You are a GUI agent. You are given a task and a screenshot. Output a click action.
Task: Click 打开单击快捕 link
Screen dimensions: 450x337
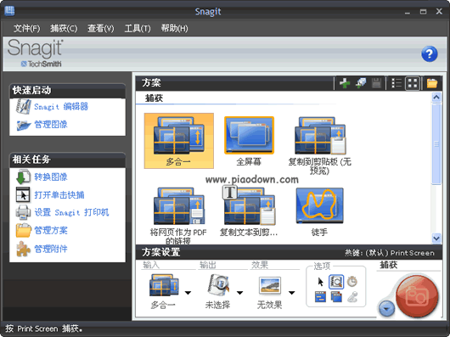pyautogui.click(x=59, y=194)
